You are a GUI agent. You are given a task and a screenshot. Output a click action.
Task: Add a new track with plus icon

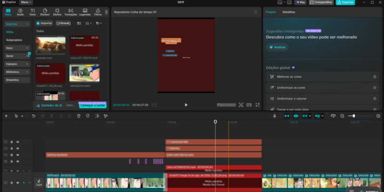coord(6,116)
